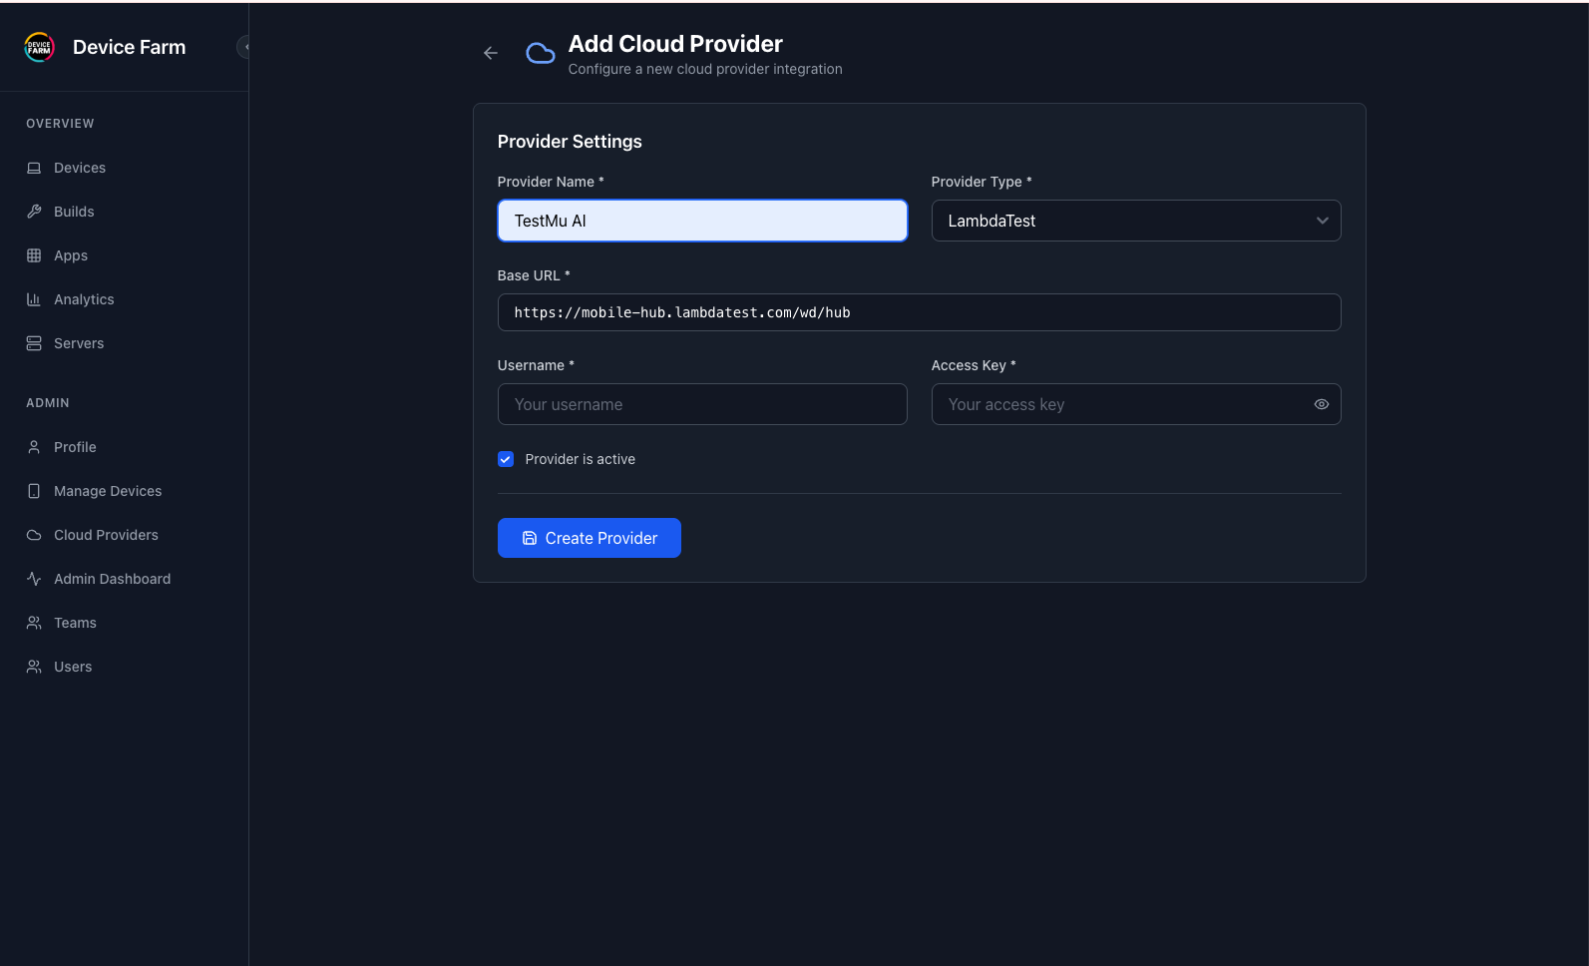Open the Profile page

(75, 447)
